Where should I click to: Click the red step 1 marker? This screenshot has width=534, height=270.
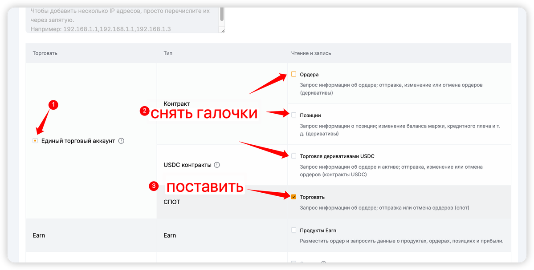pos(53,105)
